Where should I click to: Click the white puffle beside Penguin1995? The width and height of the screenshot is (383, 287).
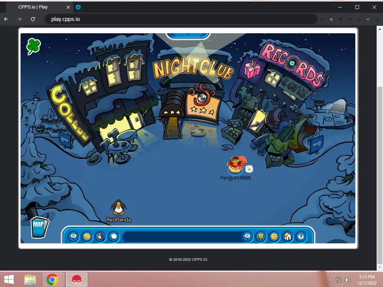click(249, 169)
